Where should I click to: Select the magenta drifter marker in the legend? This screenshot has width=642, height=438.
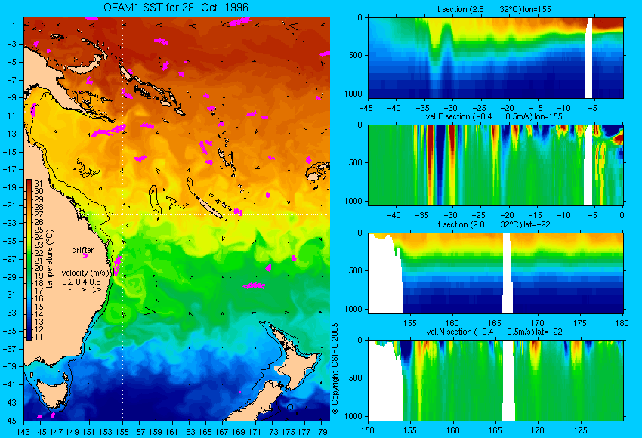[85, 256]
